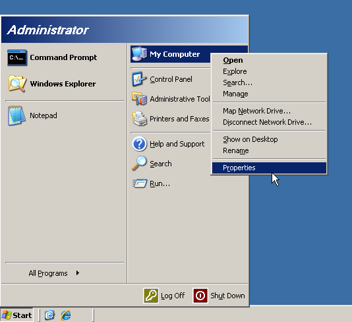Click the Printers and Faxes icon
The width and height of the screenshot is (352, 322).
139,118
